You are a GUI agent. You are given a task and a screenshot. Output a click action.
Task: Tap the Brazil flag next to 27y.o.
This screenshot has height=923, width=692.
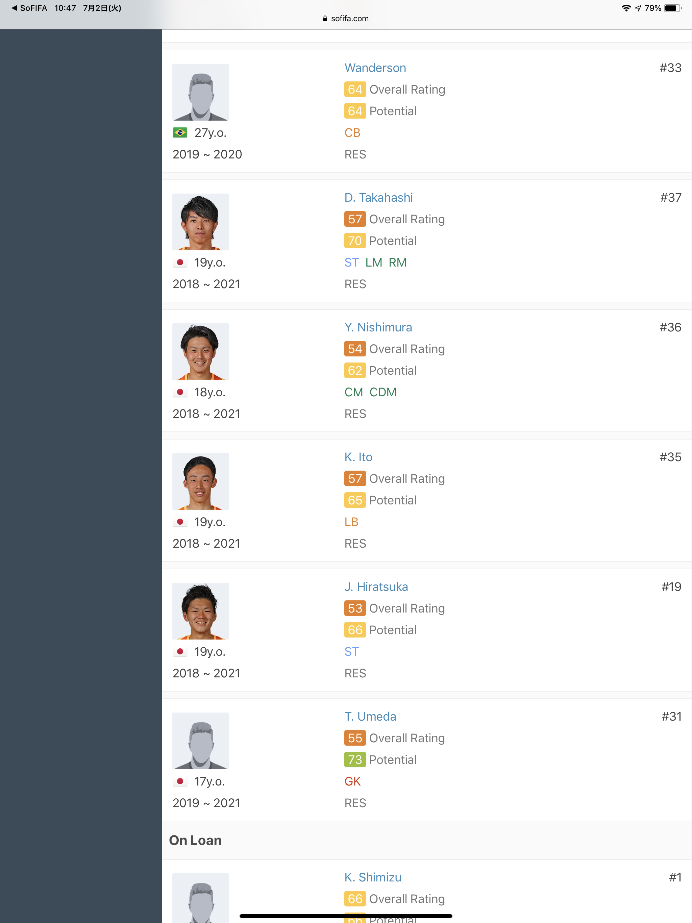[x=180, y=133]
